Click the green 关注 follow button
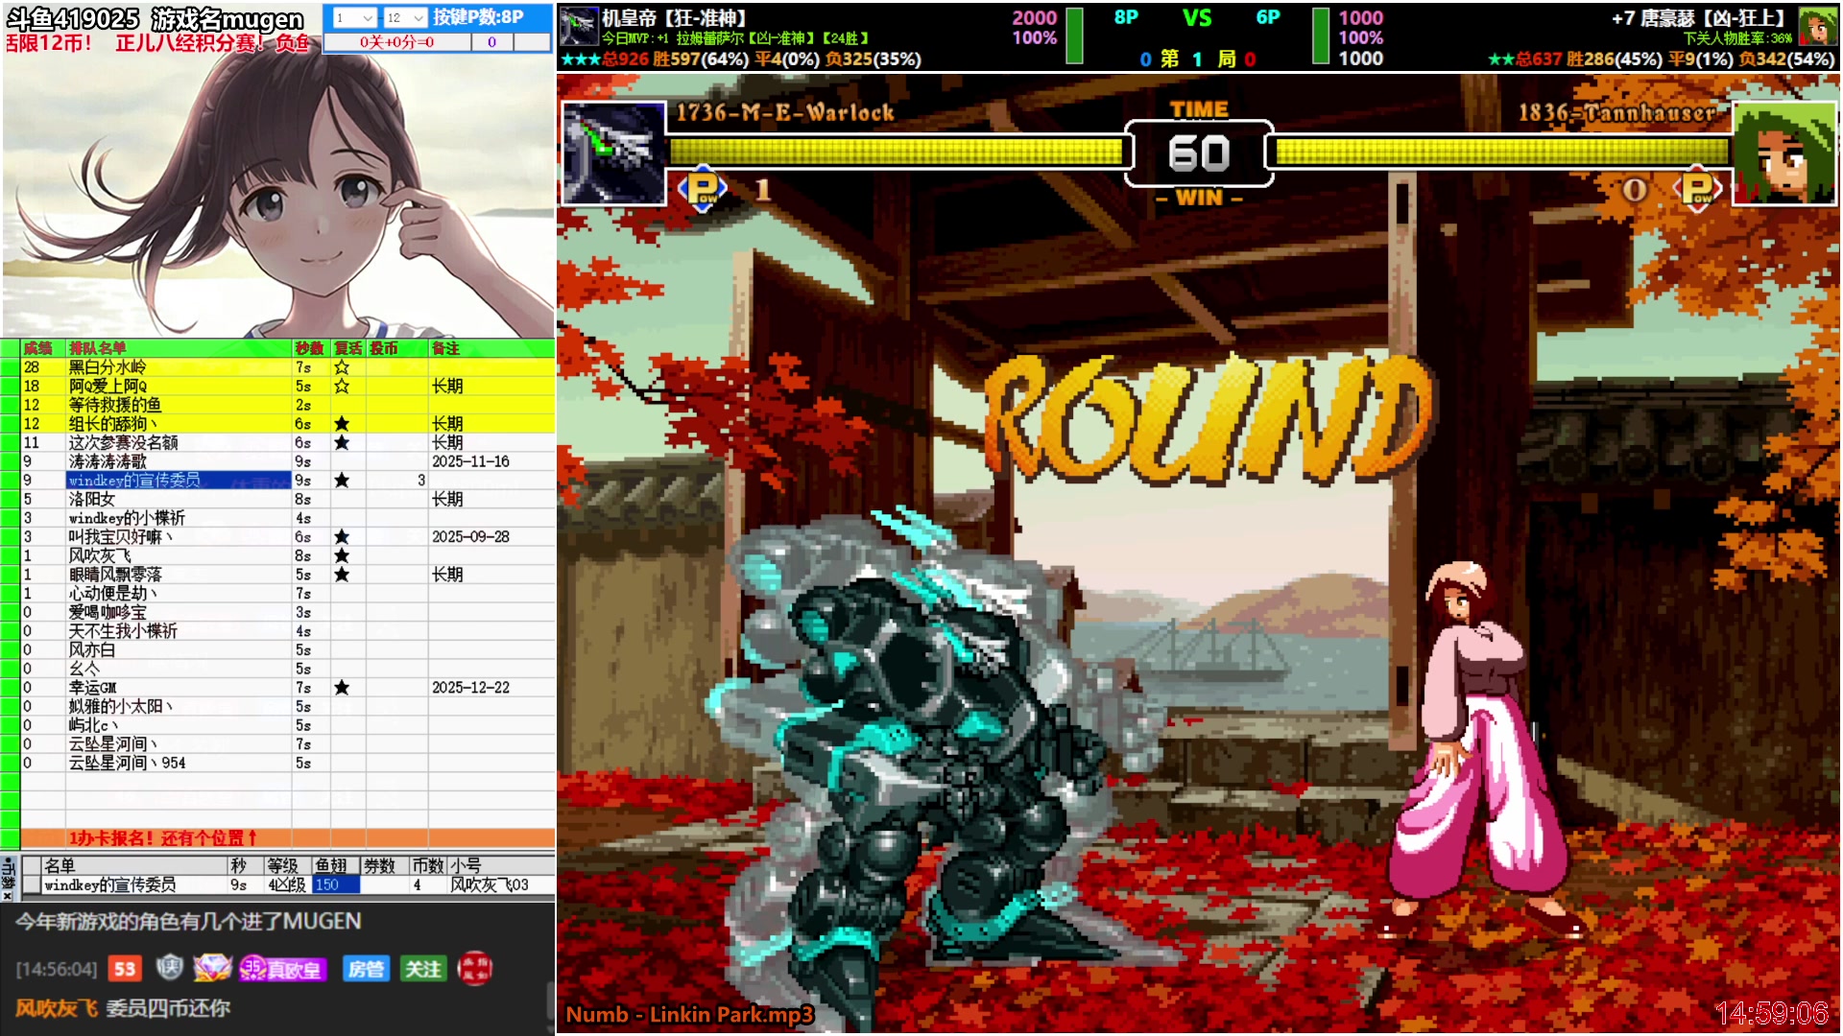 (x=423, y=969)
